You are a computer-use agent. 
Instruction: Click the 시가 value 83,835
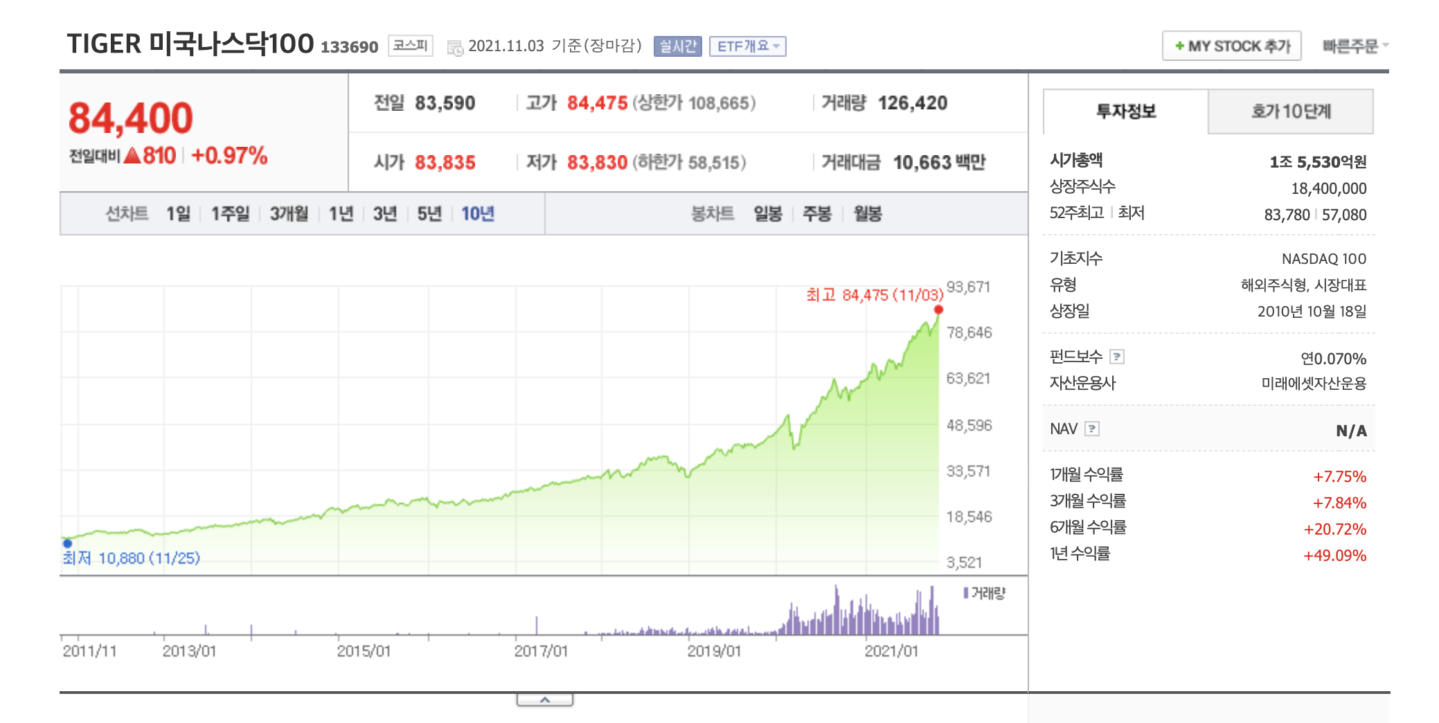click(445, 163)
